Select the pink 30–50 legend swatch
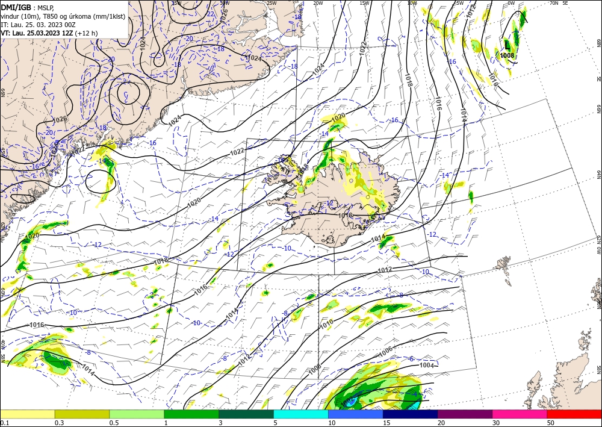 click(x=520, y=414)
